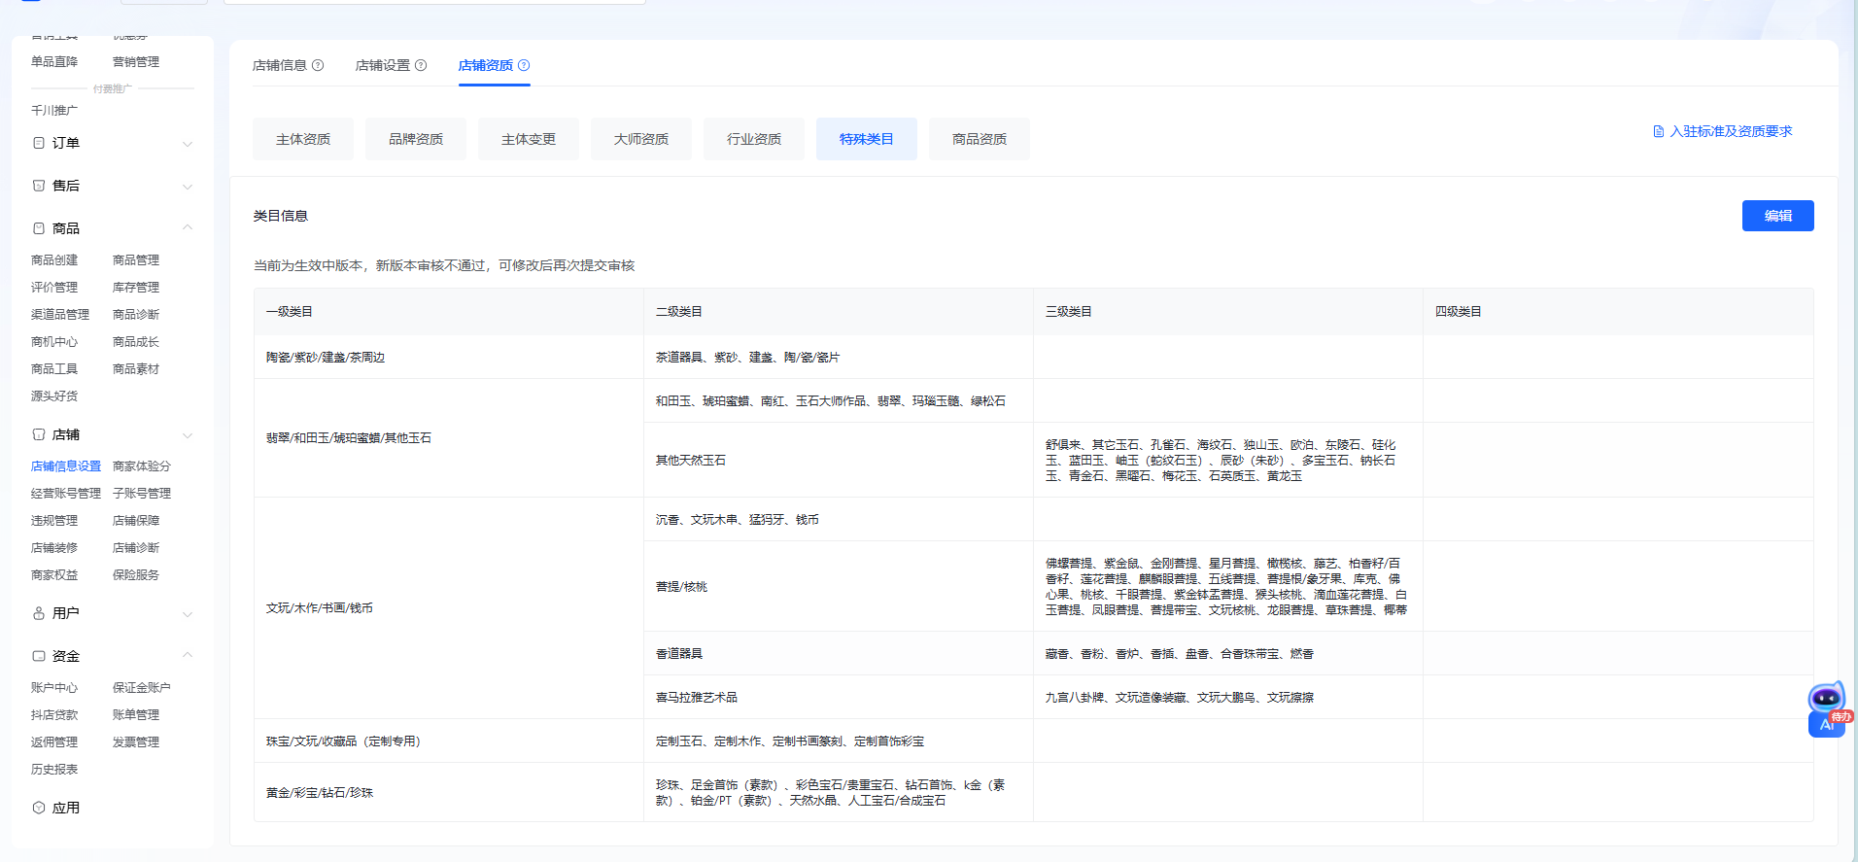Switch to the 主体资质 tab
This screenshot has width=1858, height=862.
[x=303, y=139]
